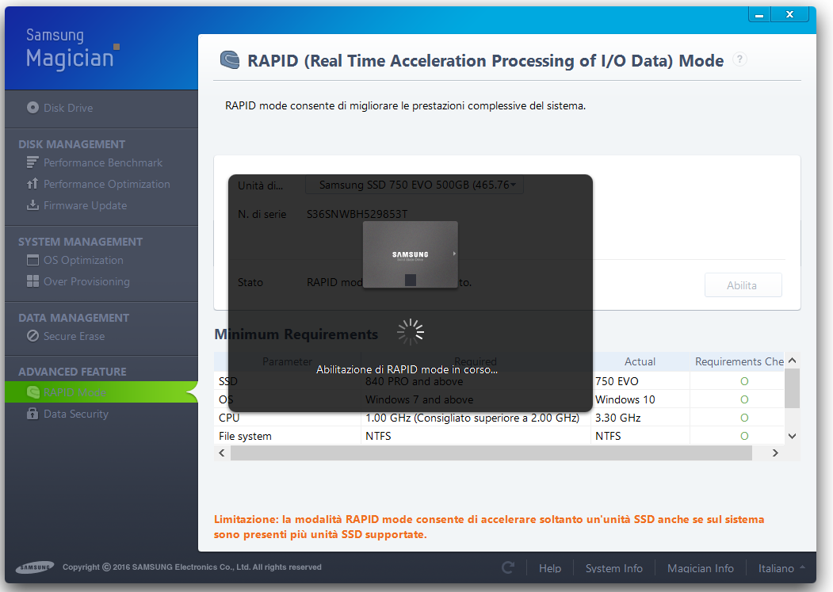
Task: Click the Requirements Check column header
Action: (x=739, y=361)
